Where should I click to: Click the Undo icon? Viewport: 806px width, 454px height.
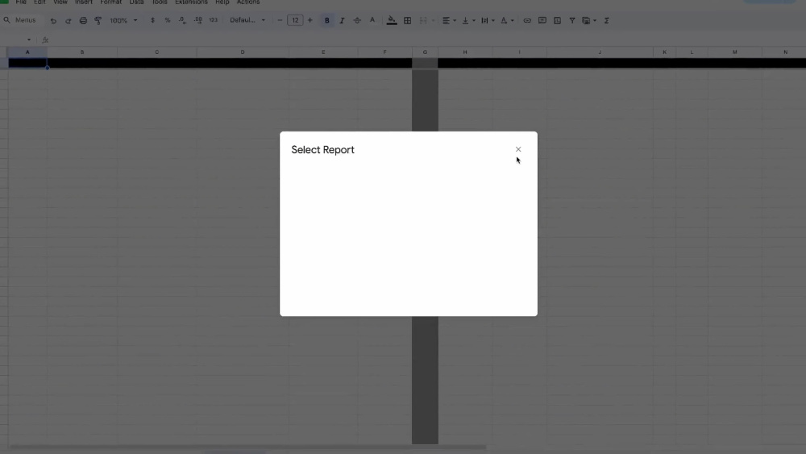coord(53,21)
